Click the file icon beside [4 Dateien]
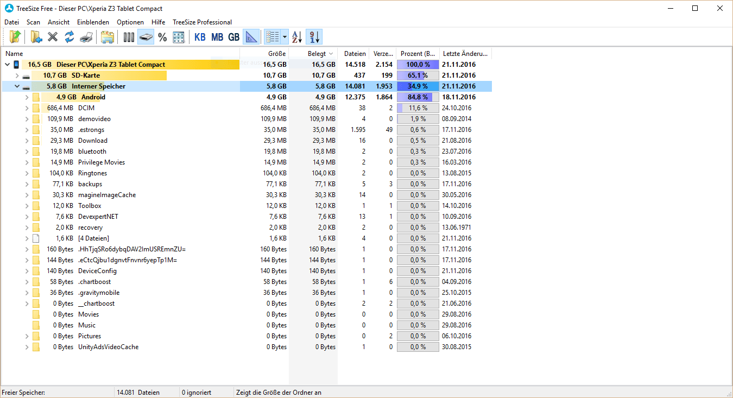 pos(36,238)
